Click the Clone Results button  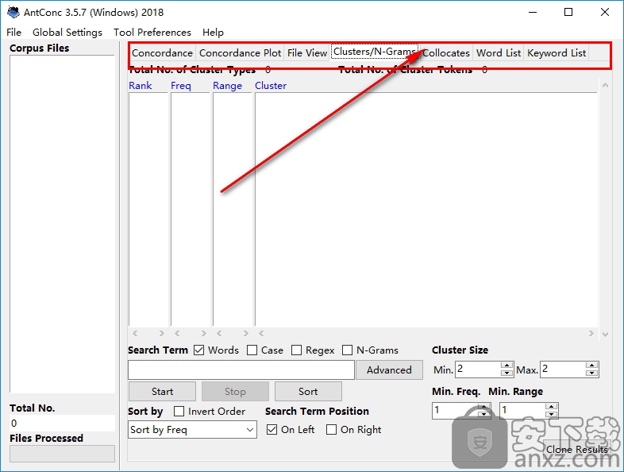tap(576, 449)
